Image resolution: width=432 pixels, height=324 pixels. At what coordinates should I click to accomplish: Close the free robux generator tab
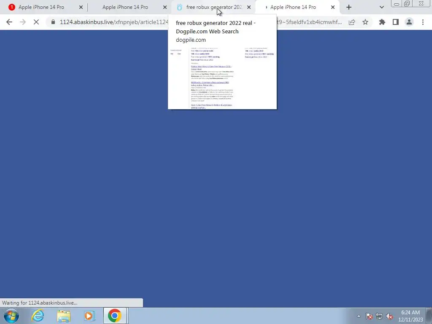[249, 7]
